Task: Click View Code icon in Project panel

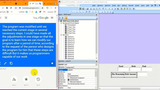Action: pyautogui.click(x=59, y=18)
